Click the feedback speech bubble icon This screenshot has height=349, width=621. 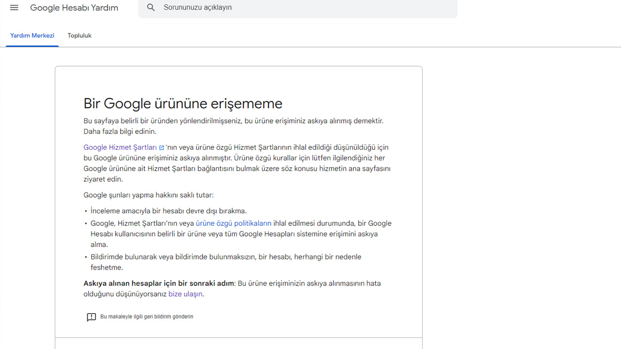91,317
